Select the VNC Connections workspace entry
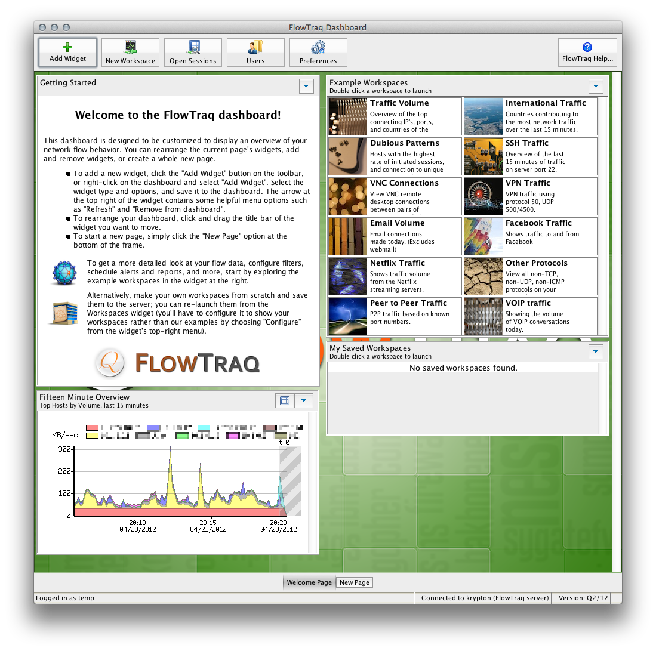This screenshot has width=656, height=651. click(395, 196)
